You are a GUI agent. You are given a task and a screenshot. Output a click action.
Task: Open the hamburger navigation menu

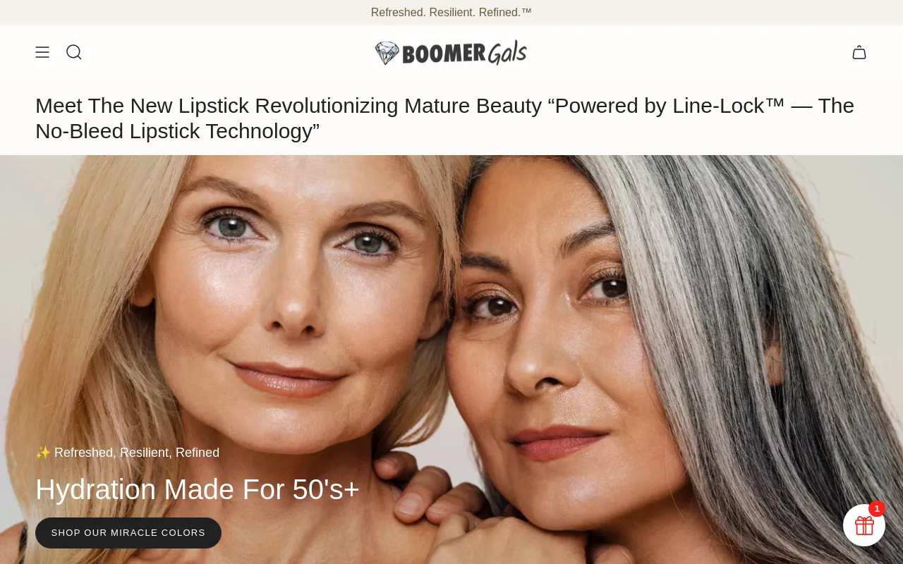coord(42,52)
